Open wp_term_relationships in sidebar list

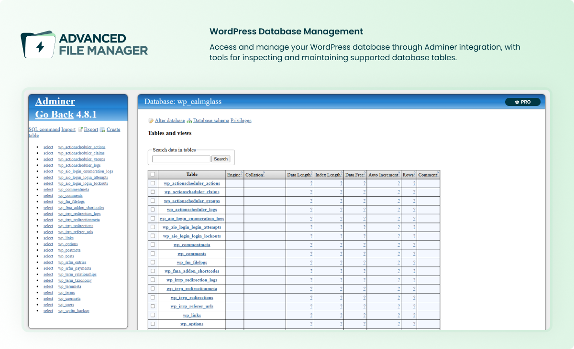[77, 275]
